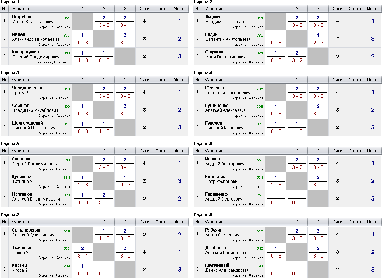382x279 pixels.
Task: Open player Нетребко Игорь Вячеславович
Action: [x=33, y=19]
